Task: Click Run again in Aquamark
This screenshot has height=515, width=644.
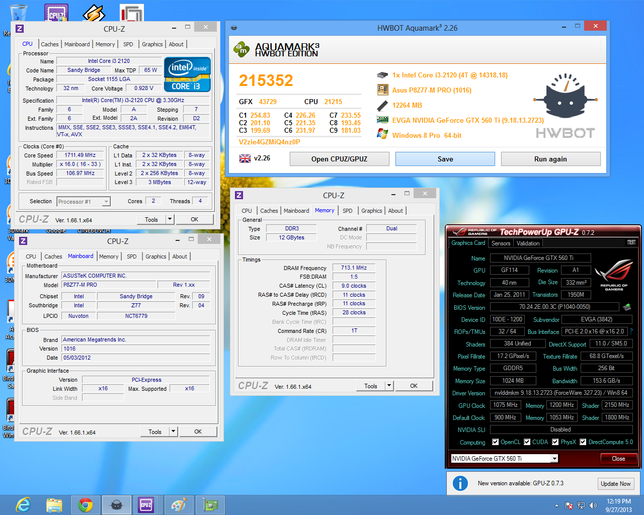Action: [550, 159]
